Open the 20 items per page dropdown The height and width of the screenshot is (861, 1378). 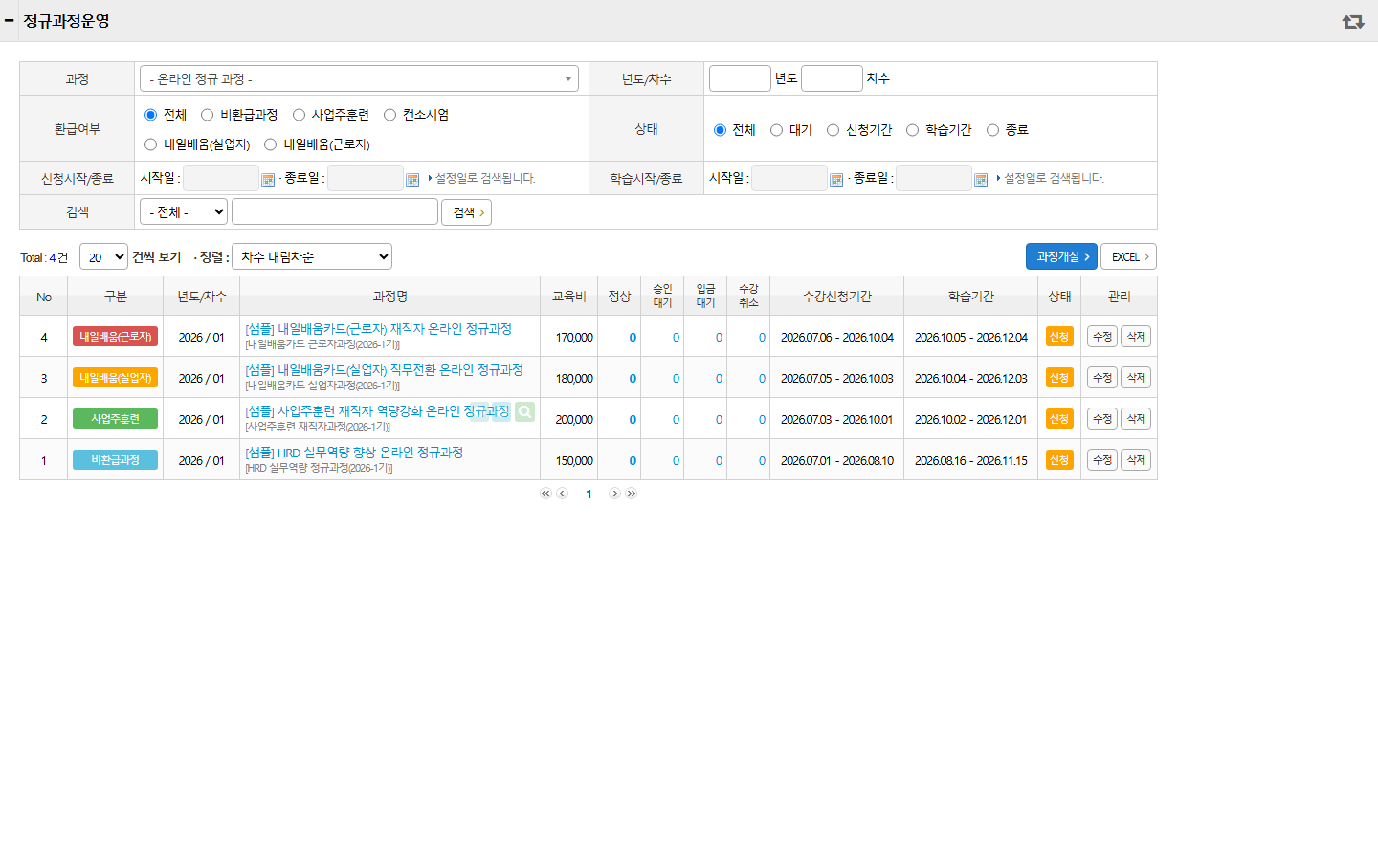point(103,256)
